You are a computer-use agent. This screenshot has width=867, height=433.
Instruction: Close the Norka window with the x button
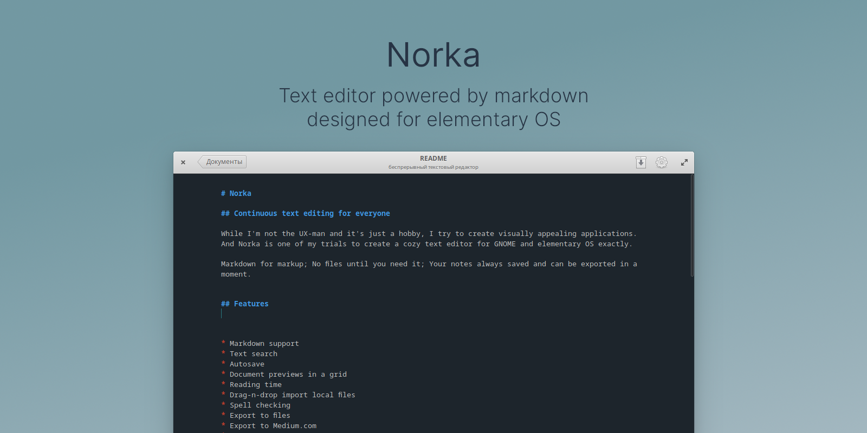(x=183, y=162)
